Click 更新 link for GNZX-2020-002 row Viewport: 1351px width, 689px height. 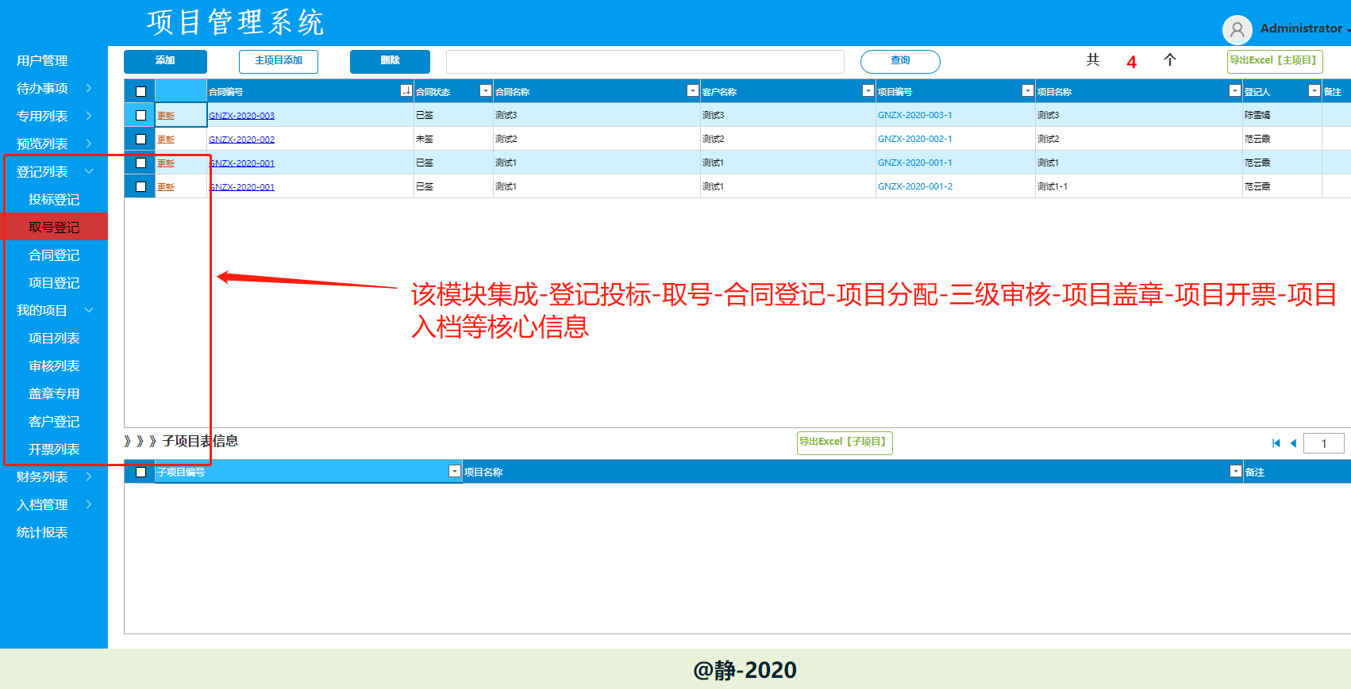tap(166, 140)
